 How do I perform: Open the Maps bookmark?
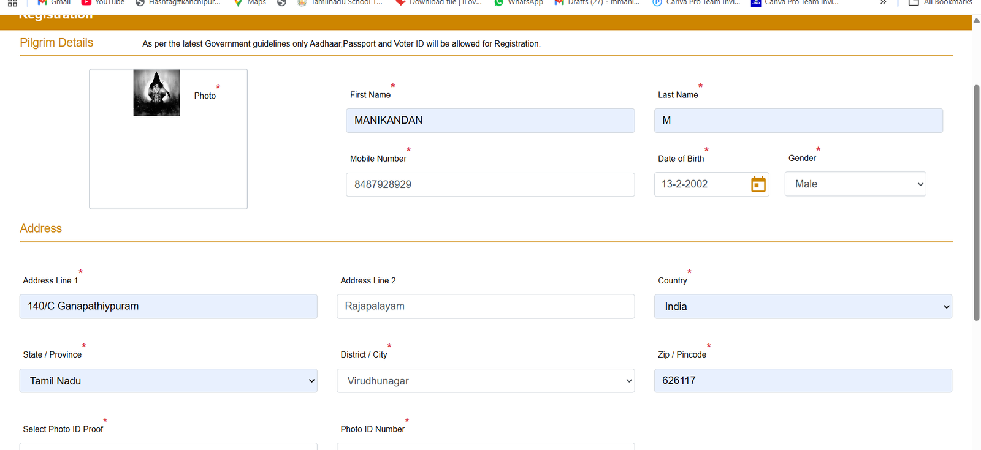coord(250,2)
